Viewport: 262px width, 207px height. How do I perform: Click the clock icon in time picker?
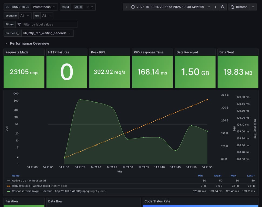(x=133, y=7)
